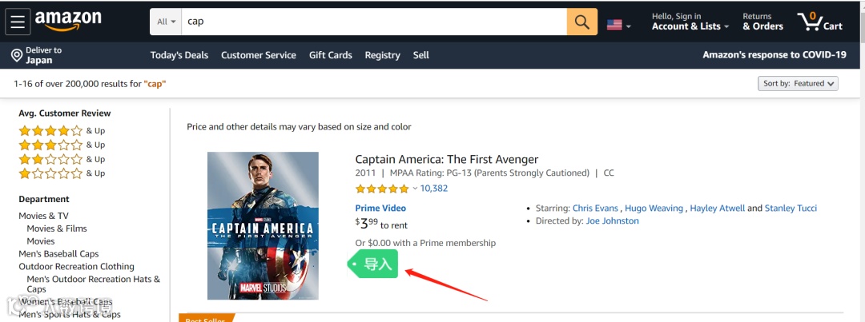
Task: Click the orange search magnifier button
Action: (x=582, y=22)
